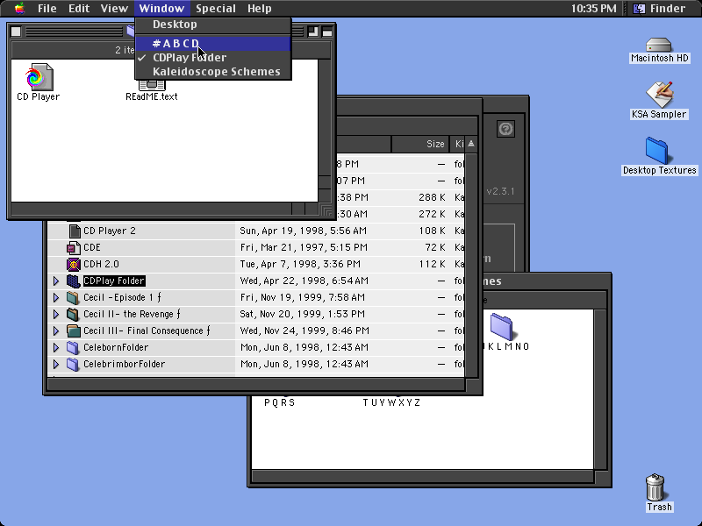Select the CDE file icon
The height and width of the screenshot is (526, 702).
[x=74, y=247]
